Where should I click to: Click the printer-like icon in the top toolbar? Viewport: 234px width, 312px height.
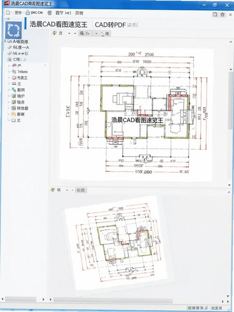49,13
